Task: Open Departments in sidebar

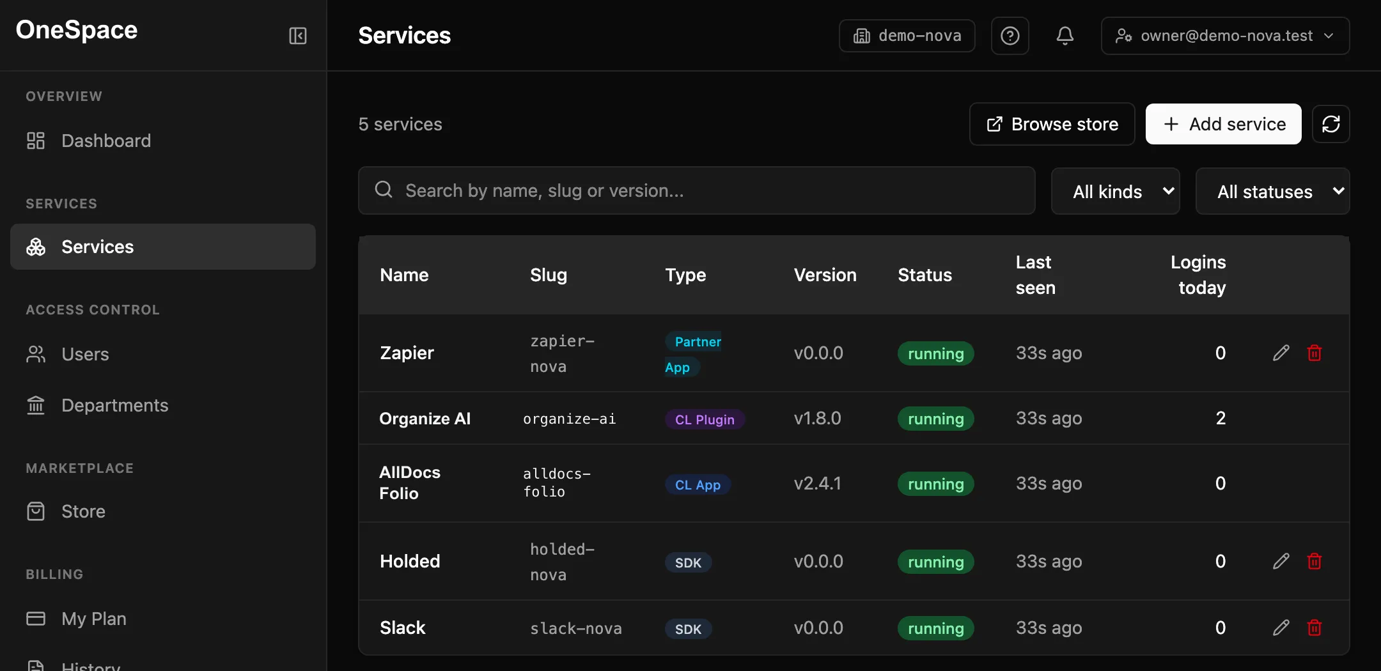Action: [163, 405]
